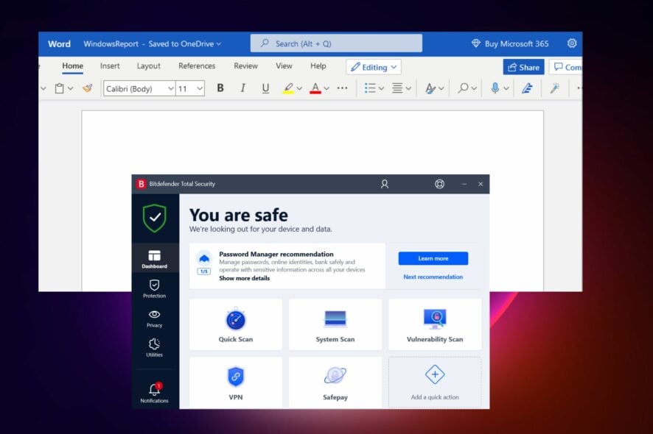
Task: Open the bullets list icon in Word
Action: [370, 88]
